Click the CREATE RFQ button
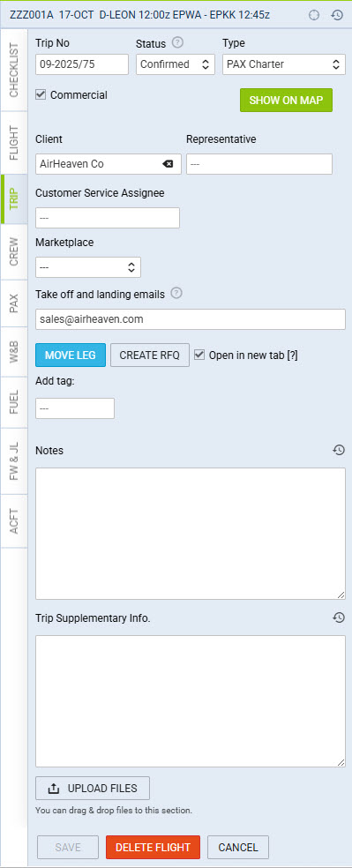This screenshot has width=352, height=868. [149, 355]
